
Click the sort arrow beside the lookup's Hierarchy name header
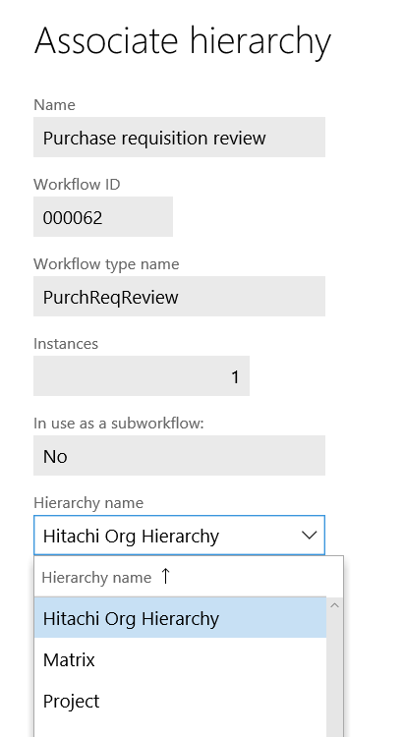pos(165,576)
